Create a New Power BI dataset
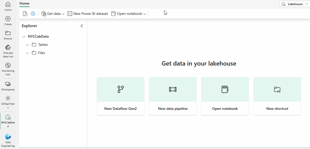310x149 pixels. (88, 13)
